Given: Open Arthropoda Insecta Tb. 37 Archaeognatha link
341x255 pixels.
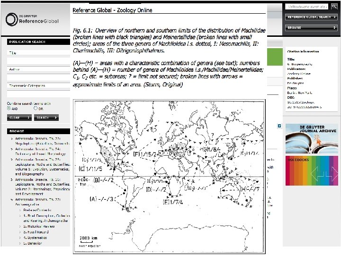Looking at the screenshot, I should tap(38, 202).
